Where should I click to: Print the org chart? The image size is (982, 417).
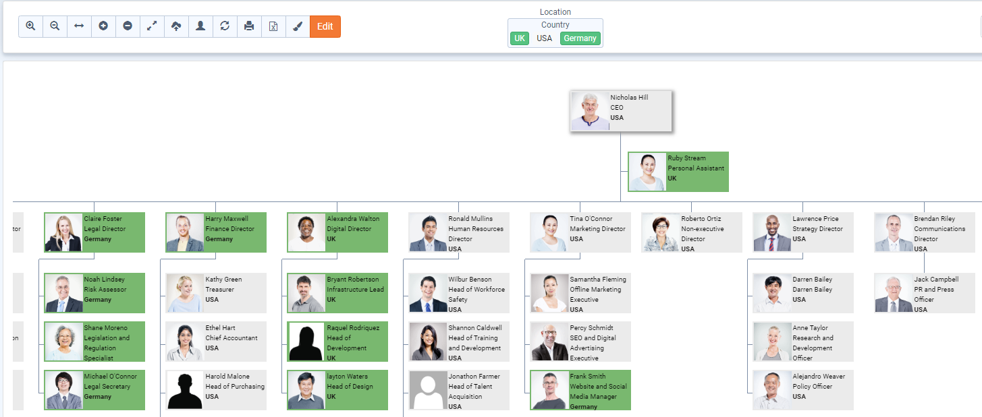(x=249, y=26)
